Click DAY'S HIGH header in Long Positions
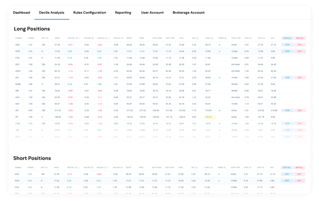Viewport: 319px width, 201px height. point(157,38)
